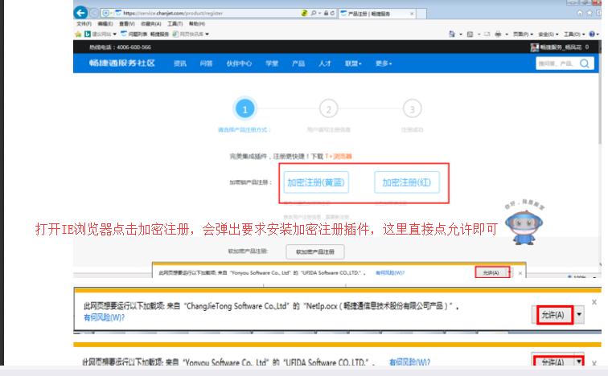The width and height of the screenshot is (608, 376).
Task: Click the 加密注册(红) button
Action: pyautogui.click(x=406, y=182)
